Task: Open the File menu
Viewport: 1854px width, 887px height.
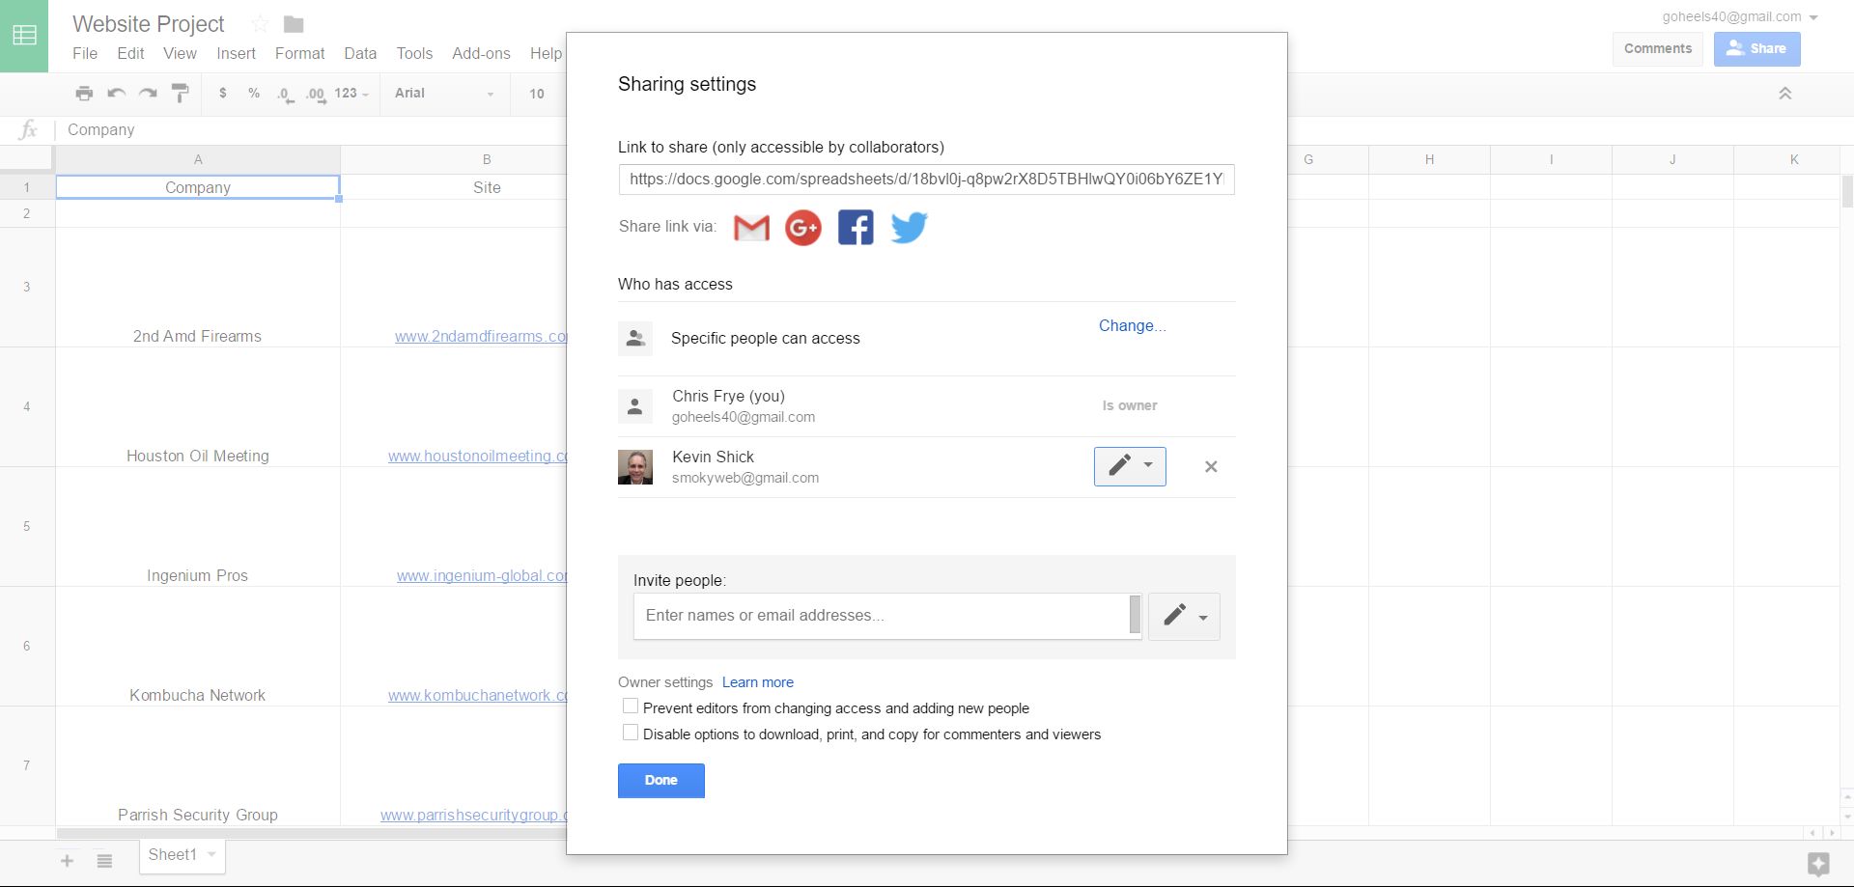Action: click(85, 54)
